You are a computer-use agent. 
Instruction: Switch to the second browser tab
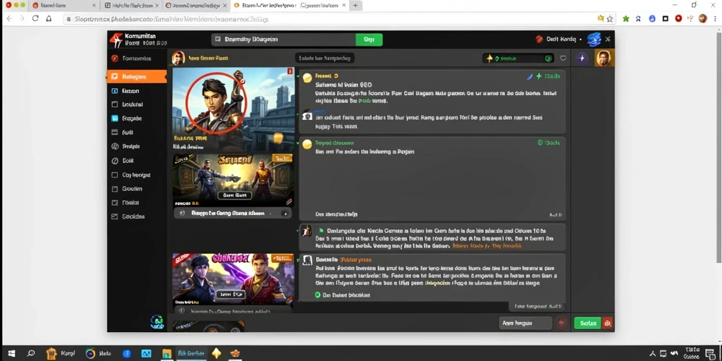130,6
